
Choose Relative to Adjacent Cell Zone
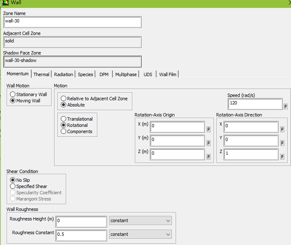pos(64,99)
